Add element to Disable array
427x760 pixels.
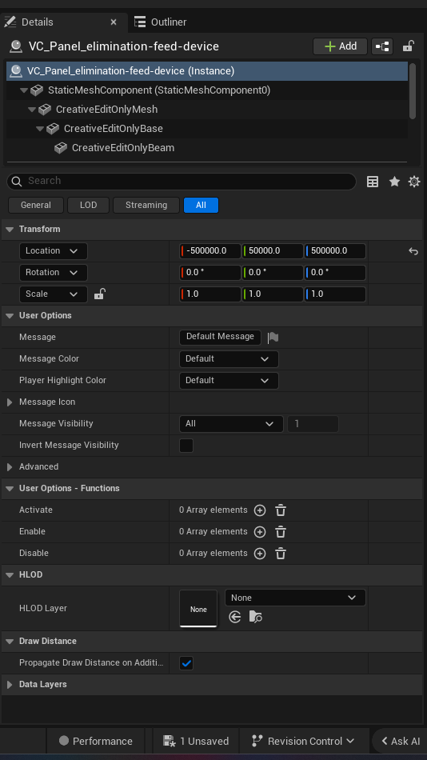click(260, 554)
